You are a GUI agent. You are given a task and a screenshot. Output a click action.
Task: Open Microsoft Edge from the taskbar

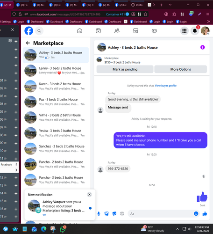pos(44,229)
